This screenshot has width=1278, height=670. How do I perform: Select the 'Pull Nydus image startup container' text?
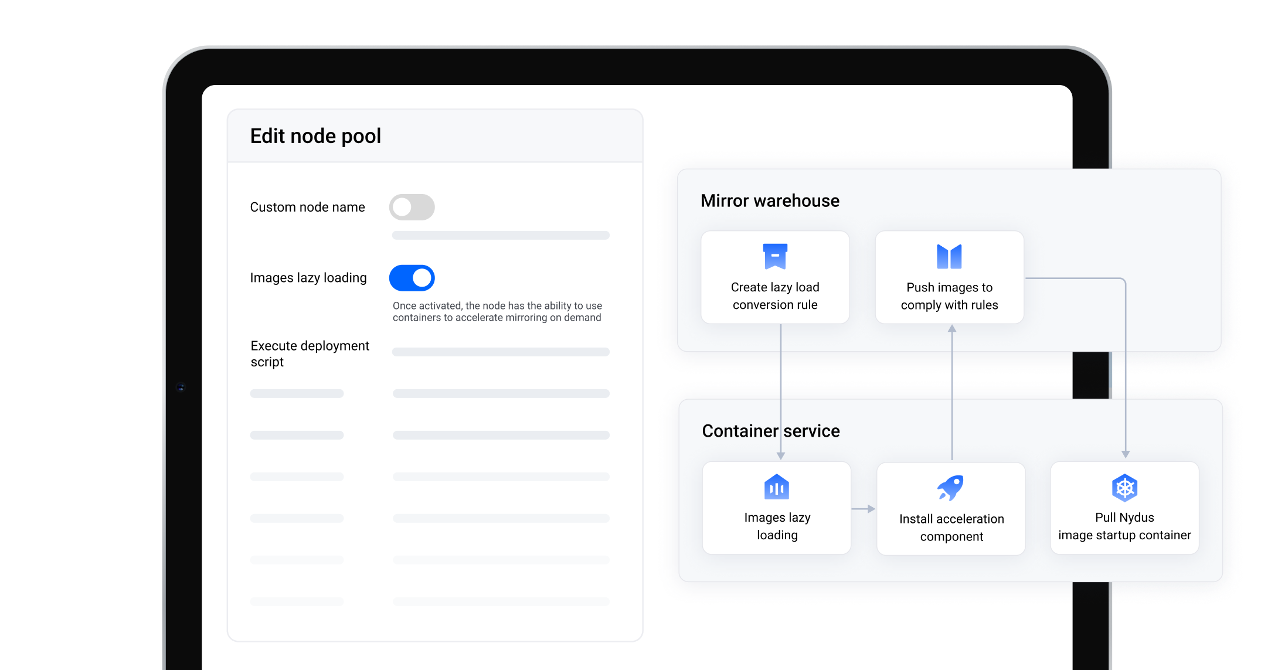(1124, 526)
